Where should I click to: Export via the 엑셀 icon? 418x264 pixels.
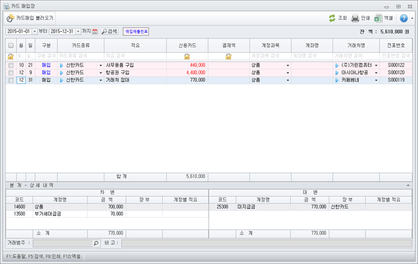[x=378, y=18]
